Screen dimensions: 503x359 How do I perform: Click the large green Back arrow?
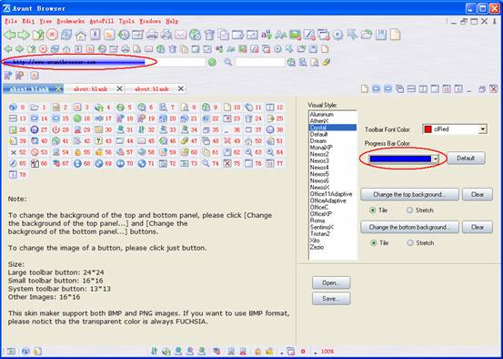[x=9, y=35]
